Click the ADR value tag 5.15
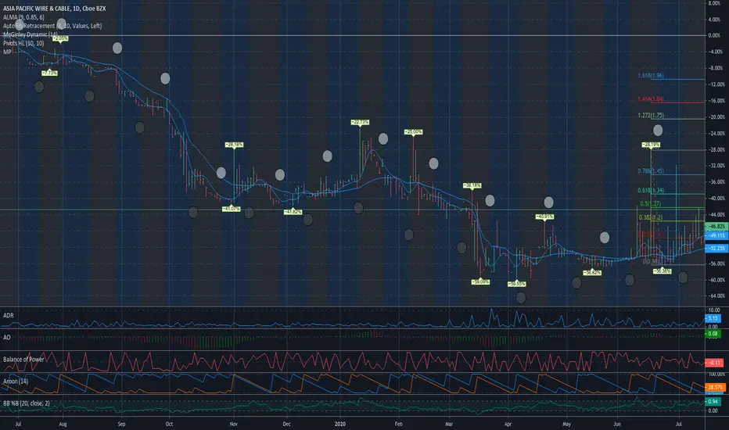This screenshot has width=729, height=430. click(713, 318)
